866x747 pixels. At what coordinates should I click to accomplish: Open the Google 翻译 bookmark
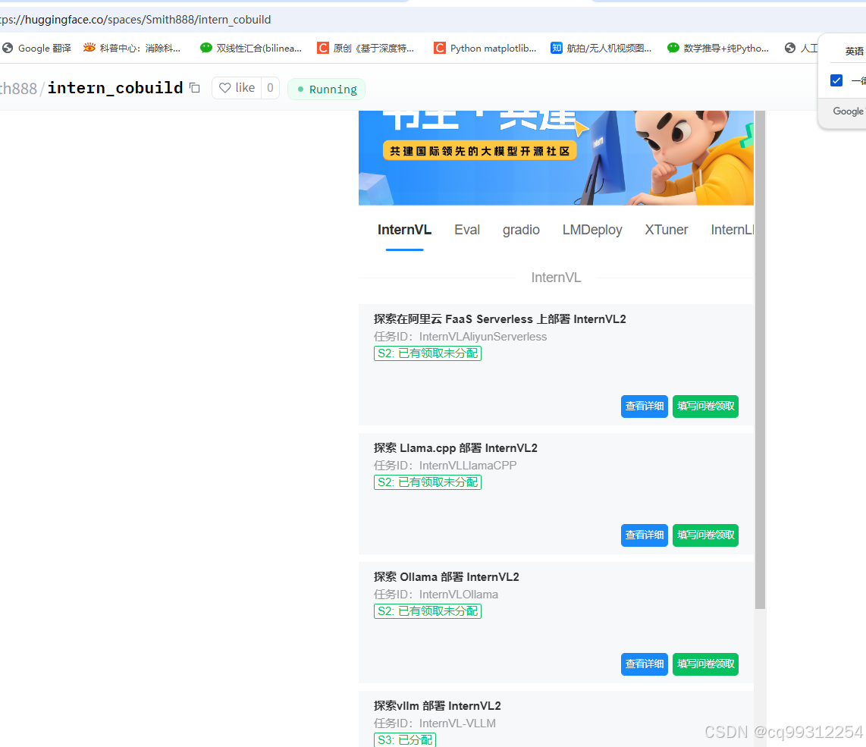37,48
